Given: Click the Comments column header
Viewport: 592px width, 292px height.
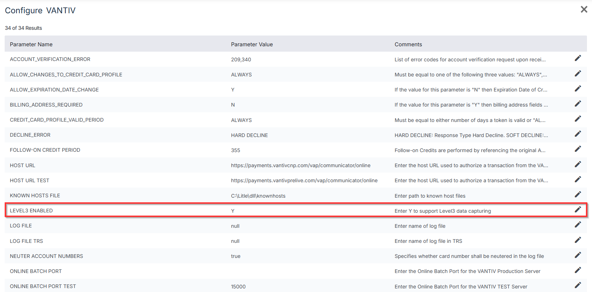Looking at the screenshot, I should [x=408, y=44].
